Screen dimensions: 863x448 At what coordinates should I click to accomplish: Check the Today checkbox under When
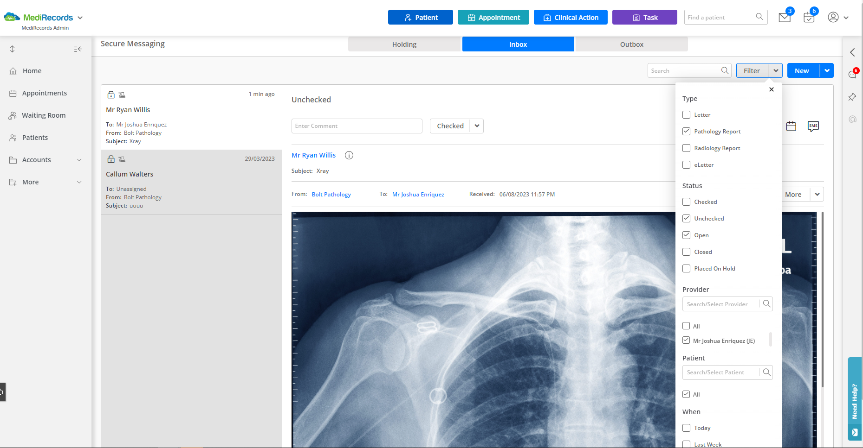[x=686, y=428]
